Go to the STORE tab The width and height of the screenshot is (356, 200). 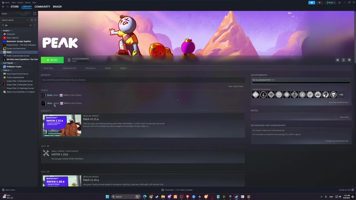[x=15, y=7]
